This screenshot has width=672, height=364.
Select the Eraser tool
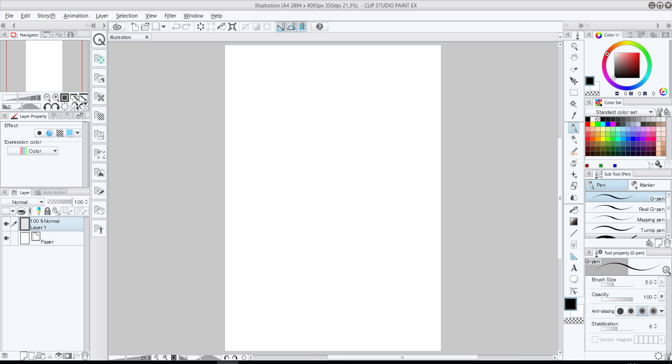point(574,186)
